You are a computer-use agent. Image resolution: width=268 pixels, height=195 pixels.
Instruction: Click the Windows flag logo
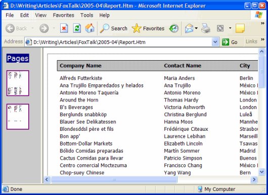pyautogui.click(x=258, y=15)
